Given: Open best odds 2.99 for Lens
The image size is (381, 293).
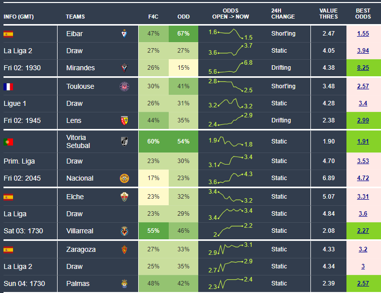Looking at the screenshot, I should [x=363, y=120].
